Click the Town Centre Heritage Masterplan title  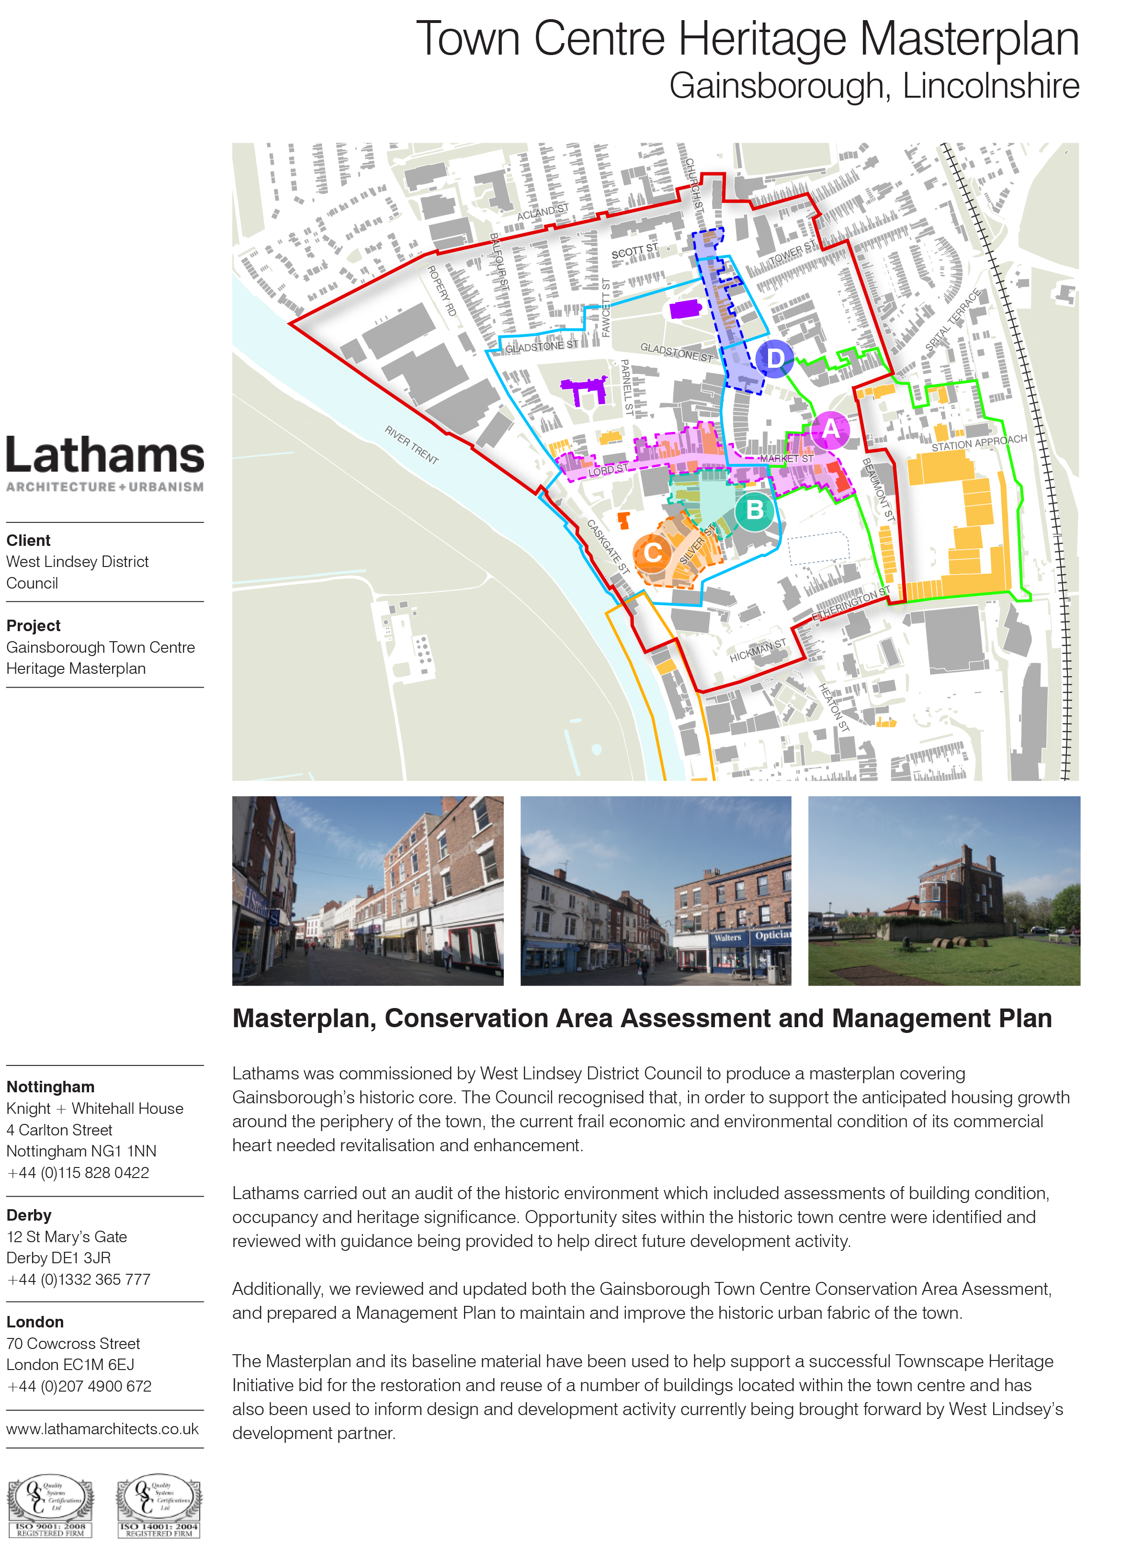pos(747,39)
